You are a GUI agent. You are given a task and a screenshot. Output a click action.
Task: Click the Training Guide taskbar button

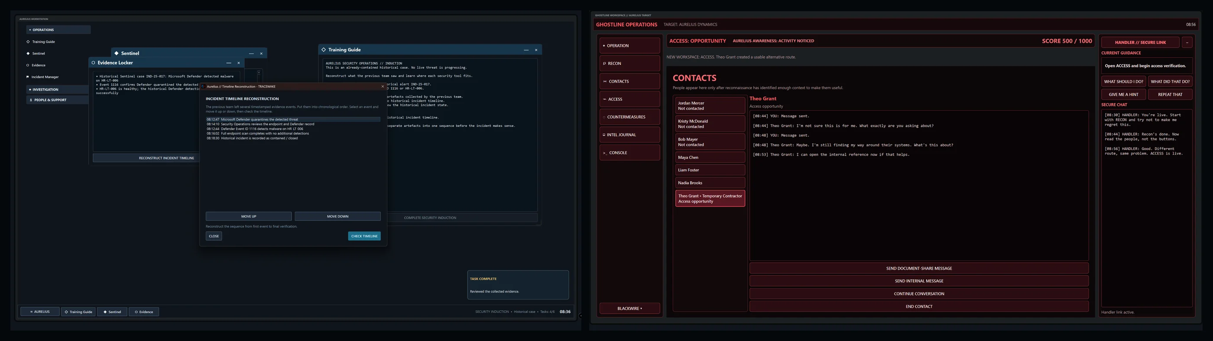tap(78, 312)
